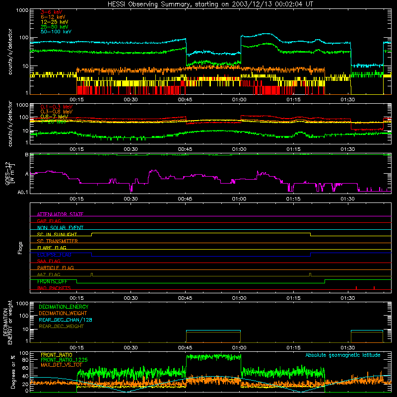
Task: Click the PARTICLE_FLAG label
Action: point(56,267)
